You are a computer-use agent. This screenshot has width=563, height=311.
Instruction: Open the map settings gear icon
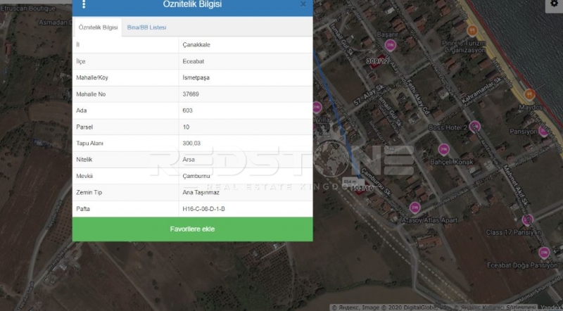pos(552,4)
